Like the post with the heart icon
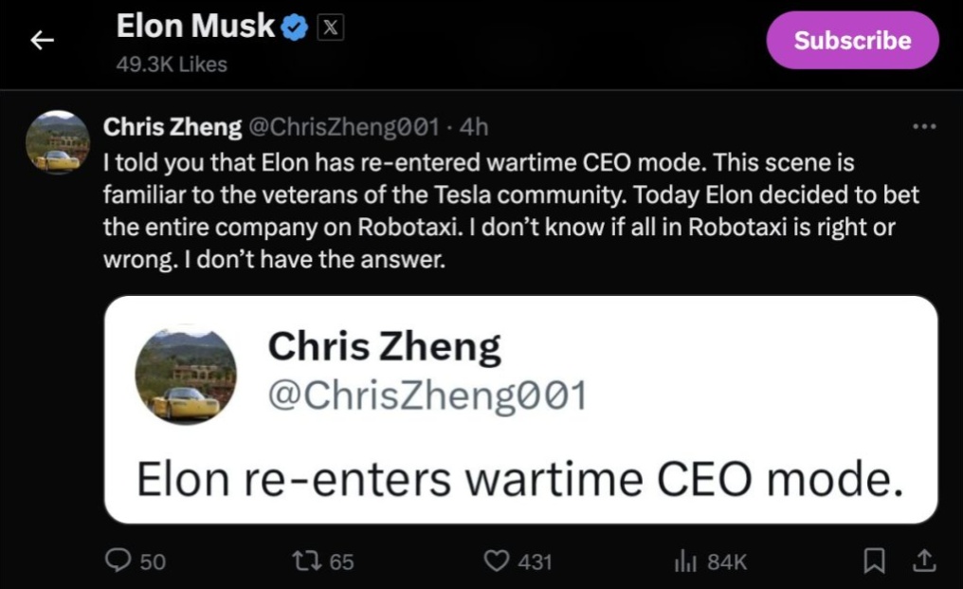963x589 pixels. [497, 561]
